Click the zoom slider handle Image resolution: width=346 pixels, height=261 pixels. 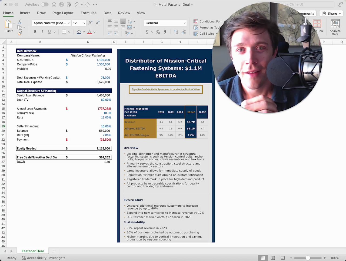point(308,258)
